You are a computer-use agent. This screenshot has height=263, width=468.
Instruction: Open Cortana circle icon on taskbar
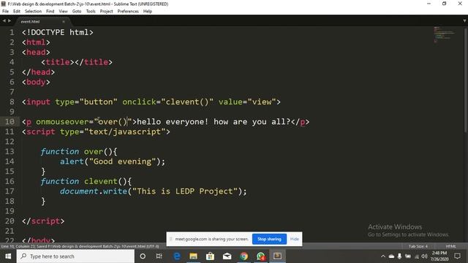143,256
